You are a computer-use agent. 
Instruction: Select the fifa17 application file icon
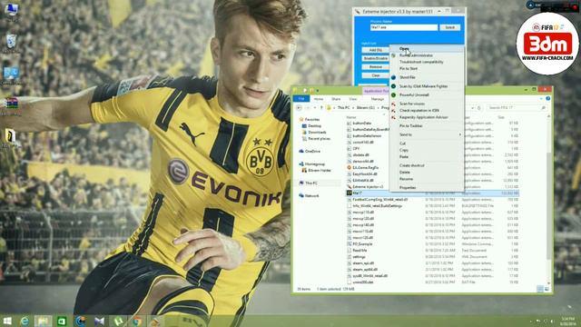click(x=349, y=193)
